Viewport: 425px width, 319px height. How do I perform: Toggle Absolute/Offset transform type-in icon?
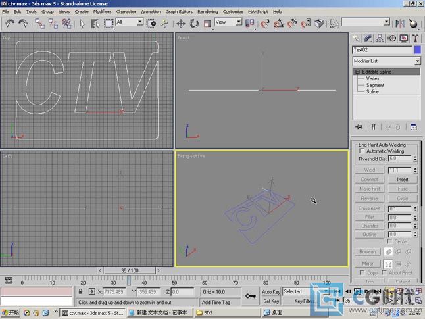[92, 291]
